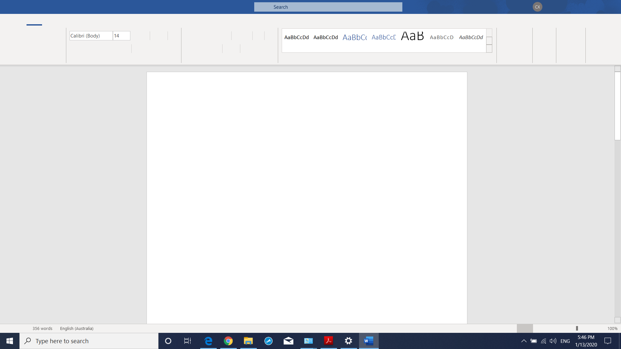Image resolution: width=621 pixels, height=349 pixels.
Task: Open the Windows Start menu
Action: pos(10,341)
